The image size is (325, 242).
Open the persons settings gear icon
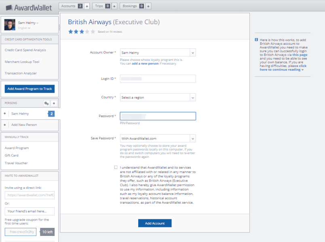pos(46,103)
